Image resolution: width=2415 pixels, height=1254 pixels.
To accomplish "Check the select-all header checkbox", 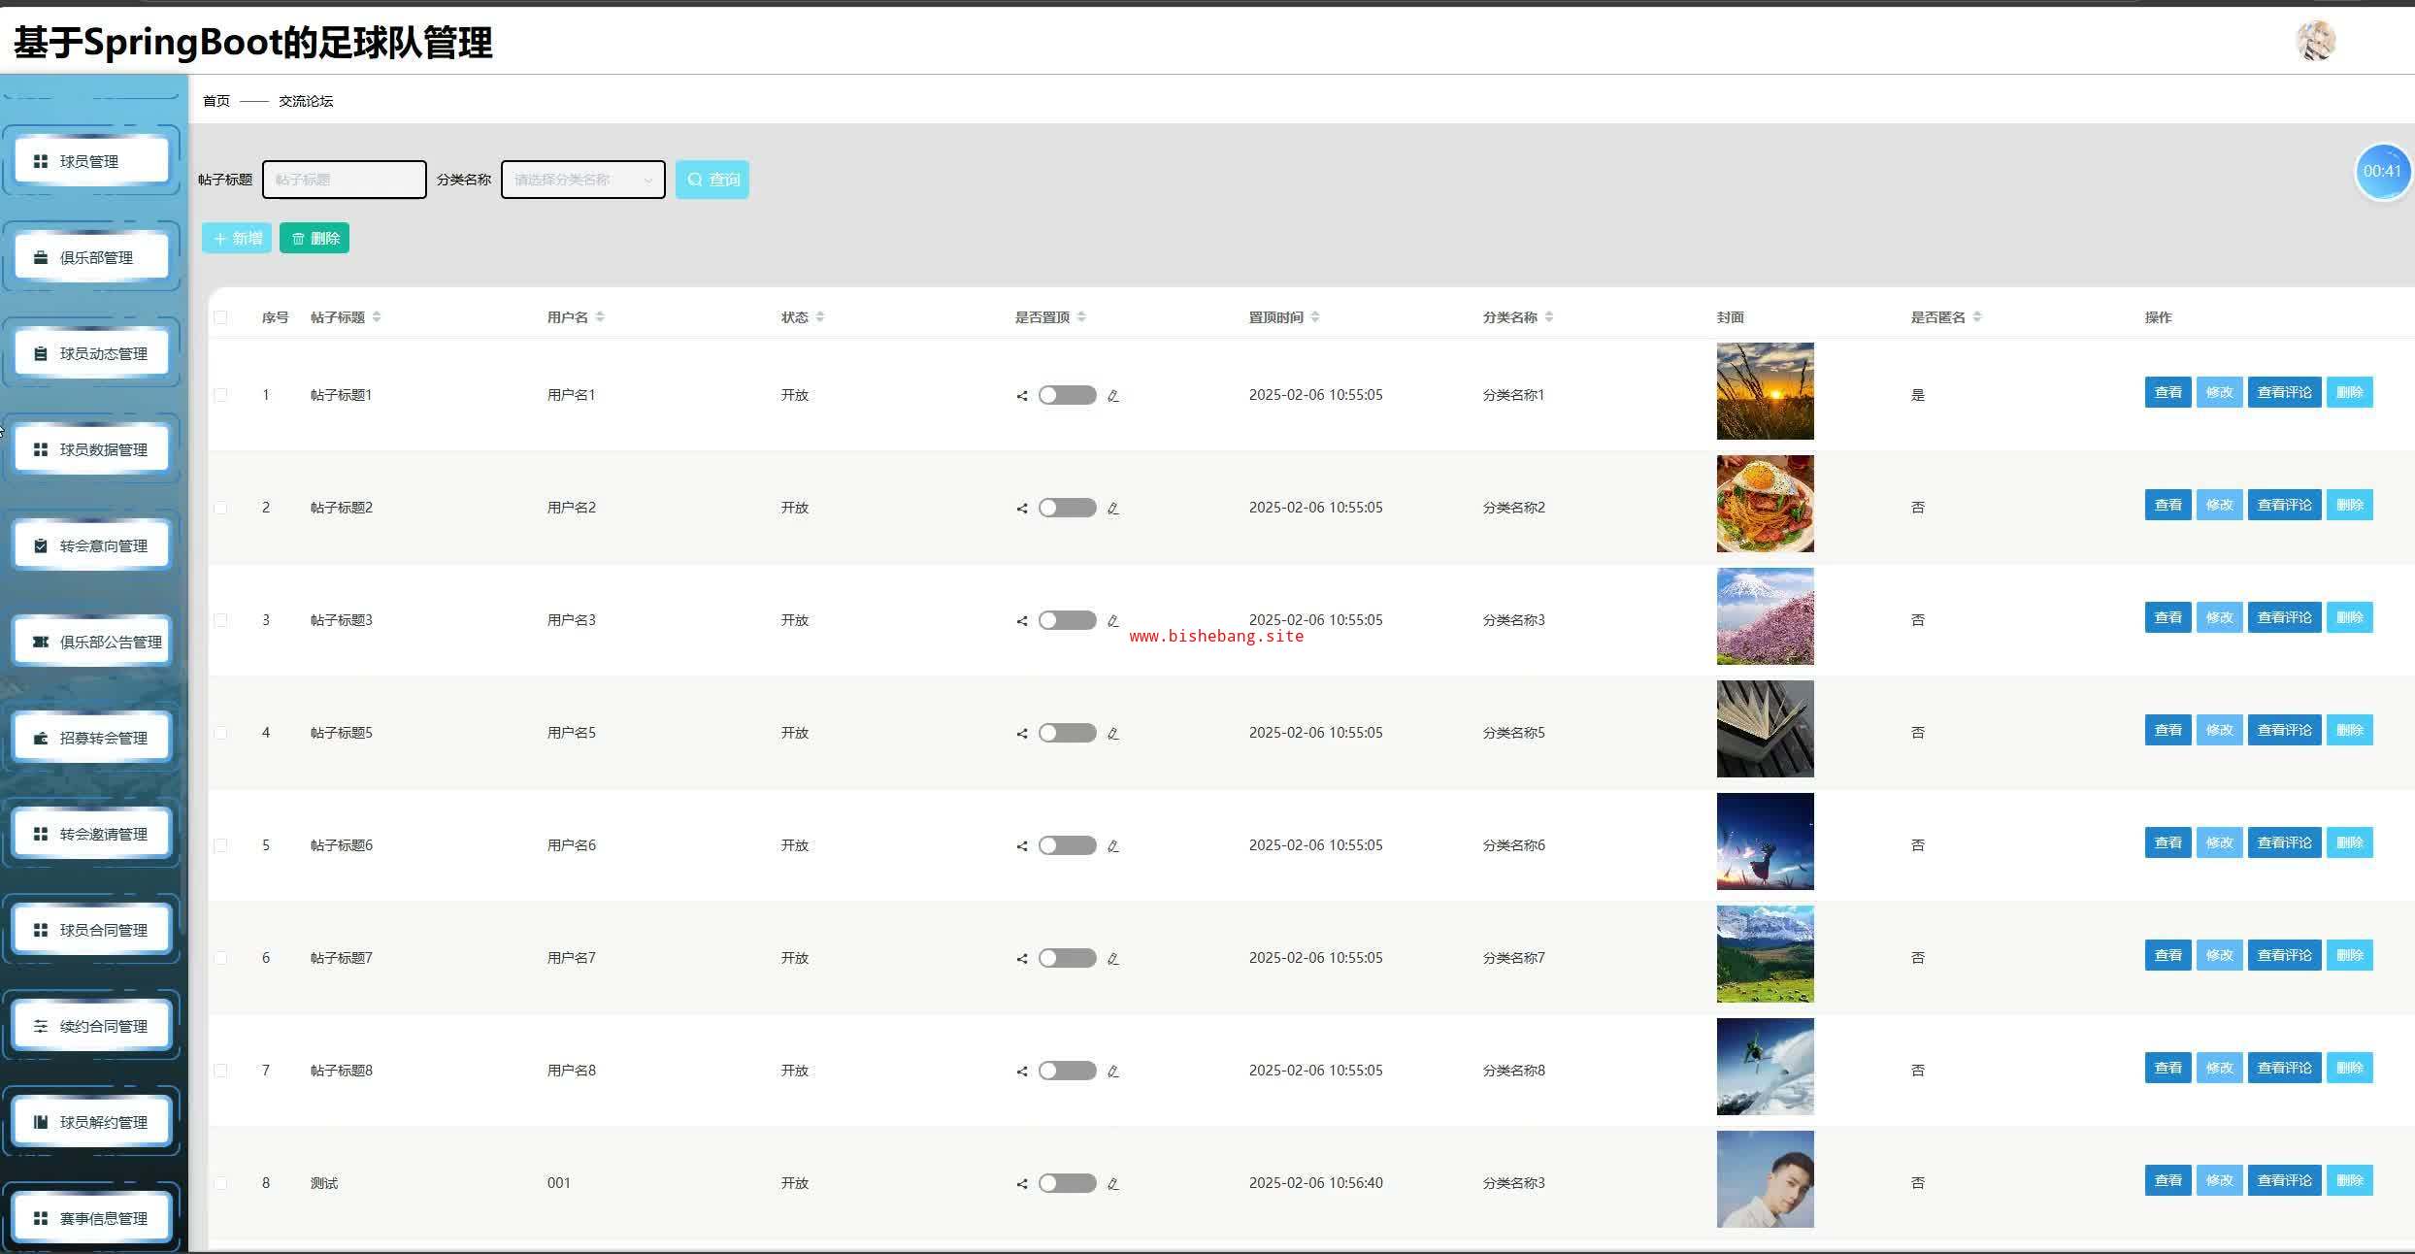I will (221, 317).
